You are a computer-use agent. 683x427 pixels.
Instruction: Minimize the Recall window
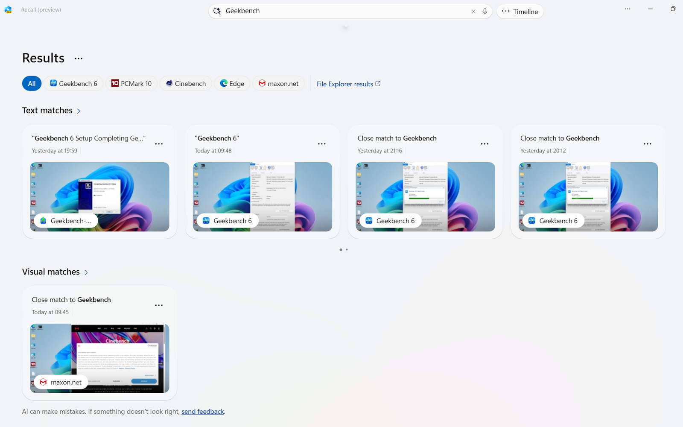pos(650,9)
